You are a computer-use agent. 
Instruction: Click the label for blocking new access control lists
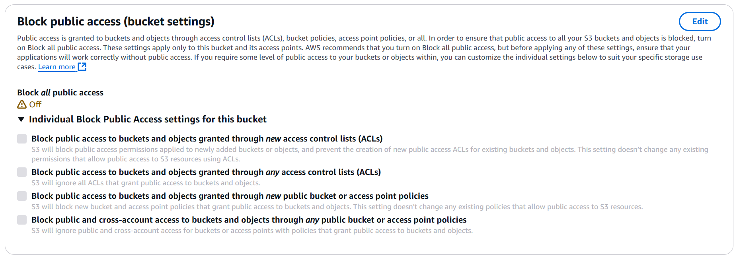click(x=207, y=139)
